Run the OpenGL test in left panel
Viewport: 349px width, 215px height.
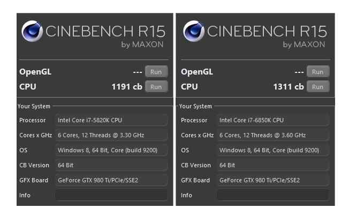tap(156, 72)
